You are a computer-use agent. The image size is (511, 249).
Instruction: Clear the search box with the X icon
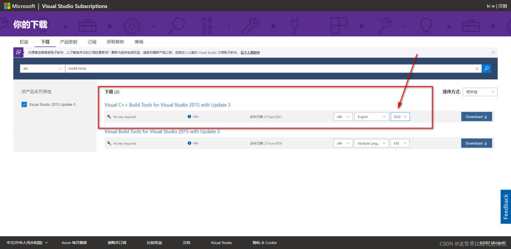pyautogui.click(x=477, y=69)
